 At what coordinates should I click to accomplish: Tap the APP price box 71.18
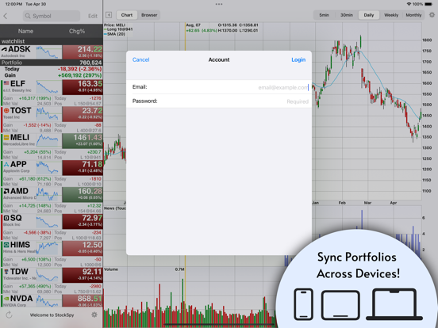pos(83,168)
